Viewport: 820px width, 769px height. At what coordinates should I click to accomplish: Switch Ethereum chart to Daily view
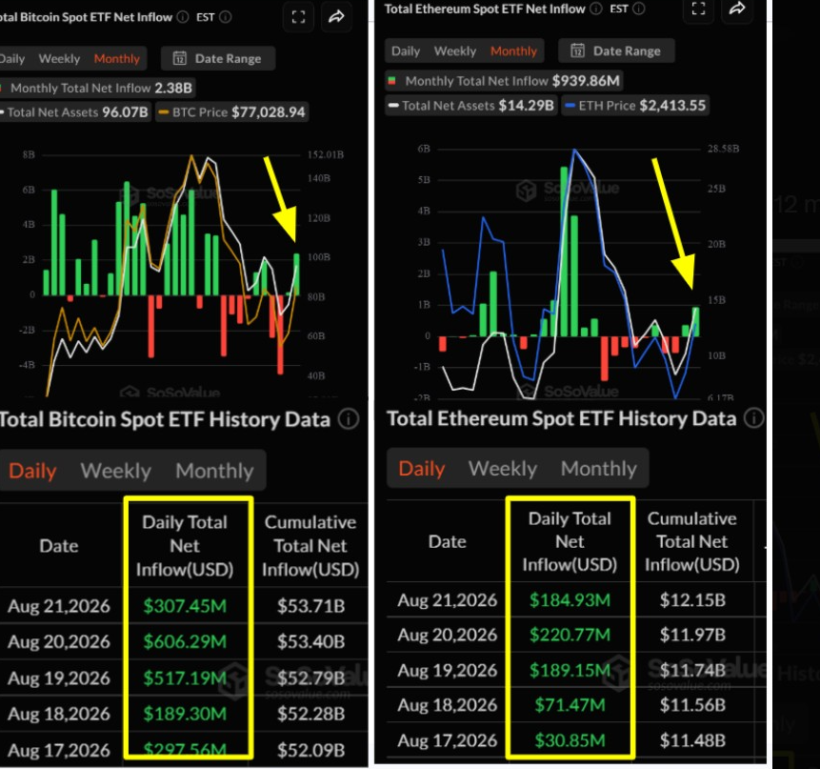[406, 51]
